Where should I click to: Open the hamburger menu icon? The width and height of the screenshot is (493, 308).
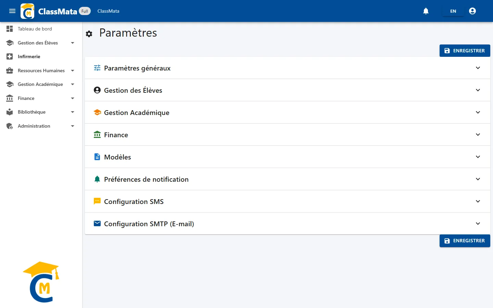pyautogui.click(x=12, y=11)
